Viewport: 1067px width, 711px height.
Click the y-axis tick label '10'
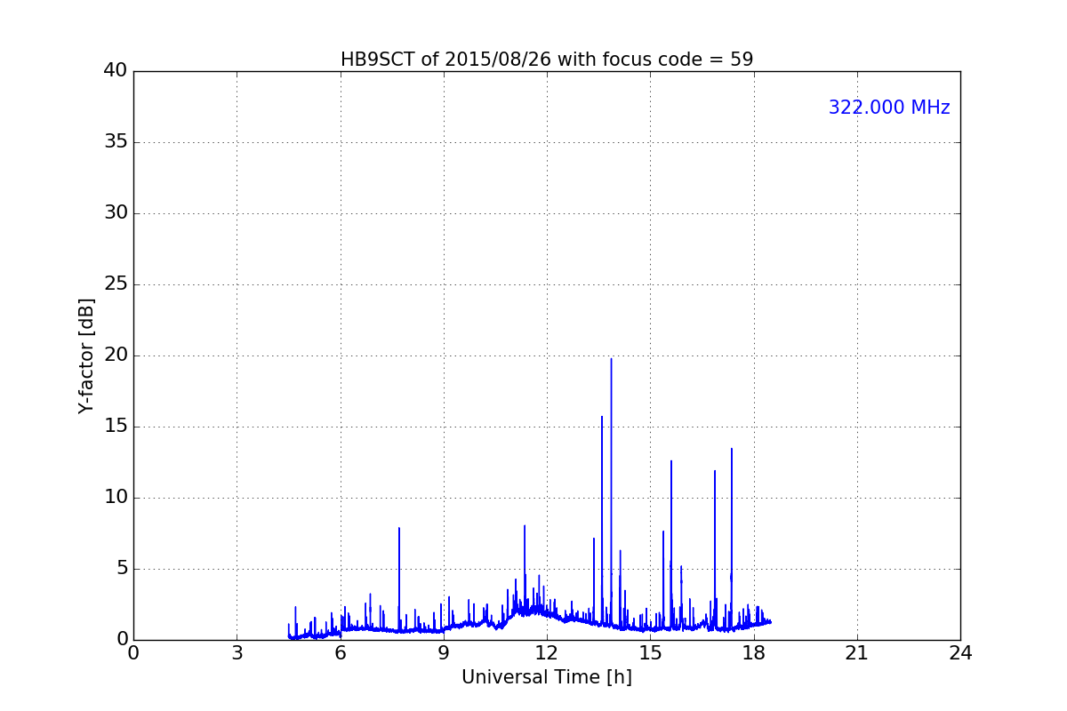click(116, 498)
